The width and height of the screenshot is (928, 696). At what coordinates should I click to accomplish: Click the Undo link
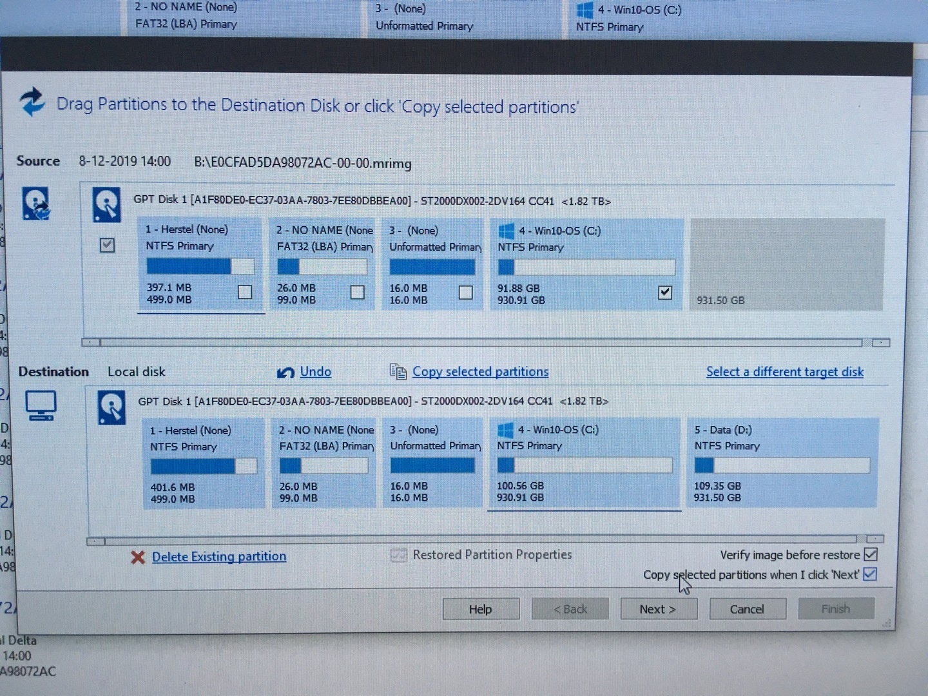(x=316, y=372)
